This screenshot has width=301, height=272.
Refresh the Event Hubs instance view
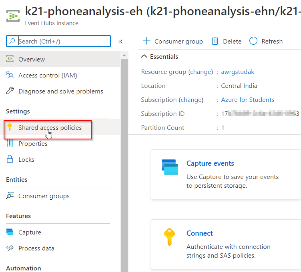point(266,41)
